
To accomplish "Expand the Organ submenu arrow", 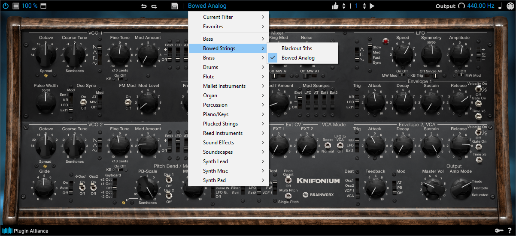I will tap(263, 96).
